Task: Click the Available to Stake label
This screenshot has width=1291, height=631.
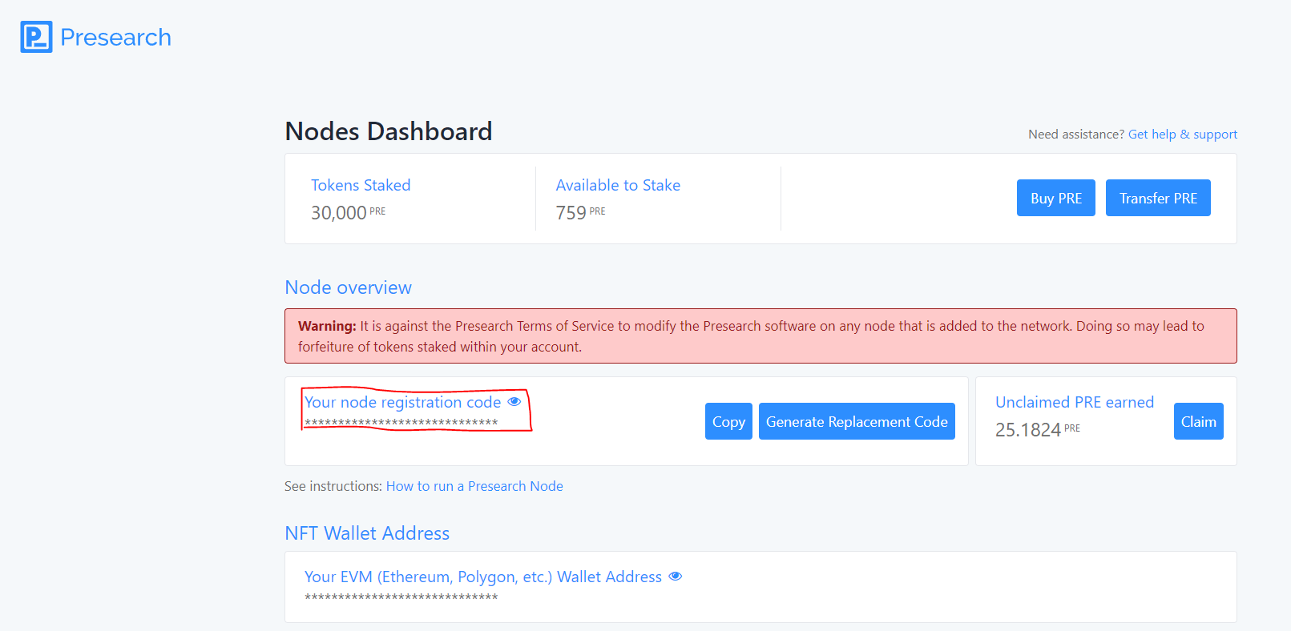Action: (x=618, y=185)
